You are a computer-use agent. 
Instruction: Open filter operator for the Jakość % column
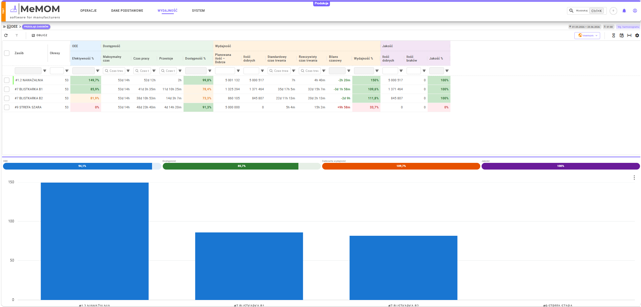pos(447,71)
